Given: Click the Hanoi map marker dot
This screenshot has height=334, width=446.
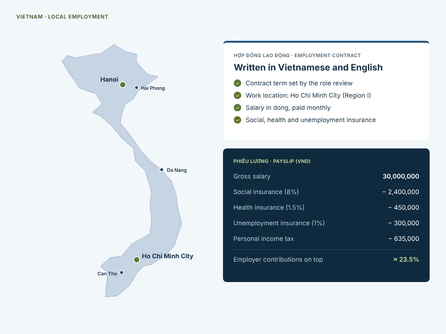Looking at the screenshot, I should [123, 85].
